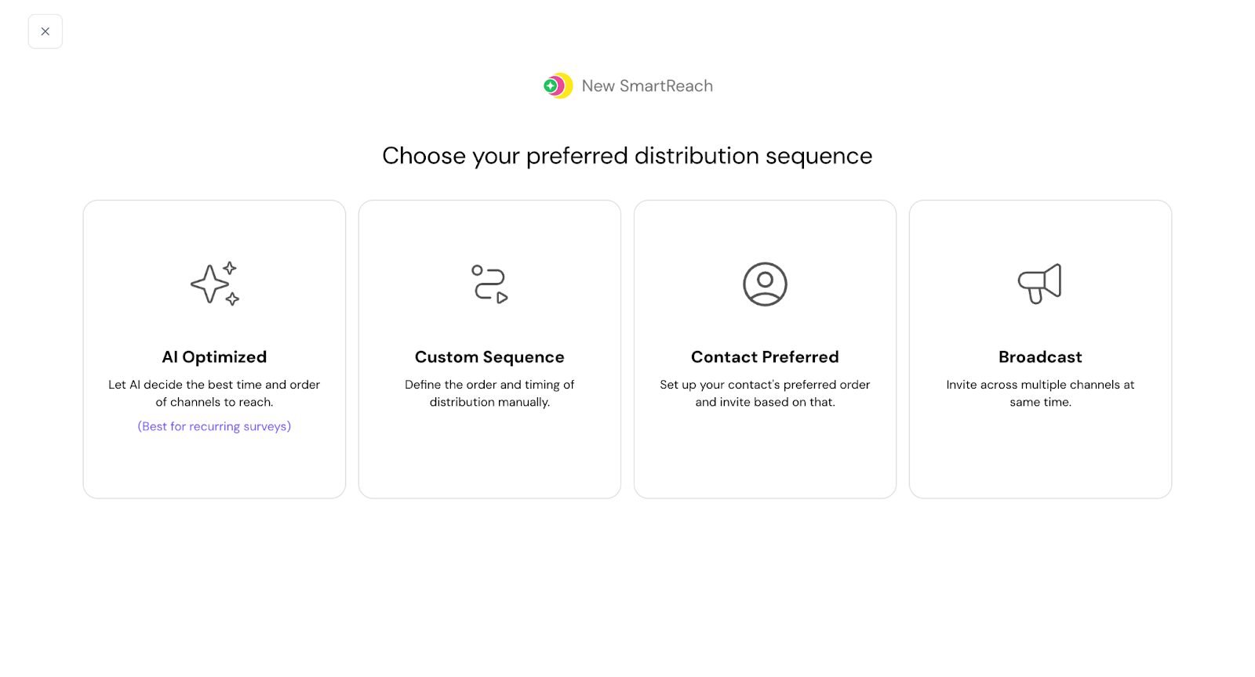Click the SmartReach colorful logo icon
The height and width of the screenshot is (677, 1255).
coord(558,85)
